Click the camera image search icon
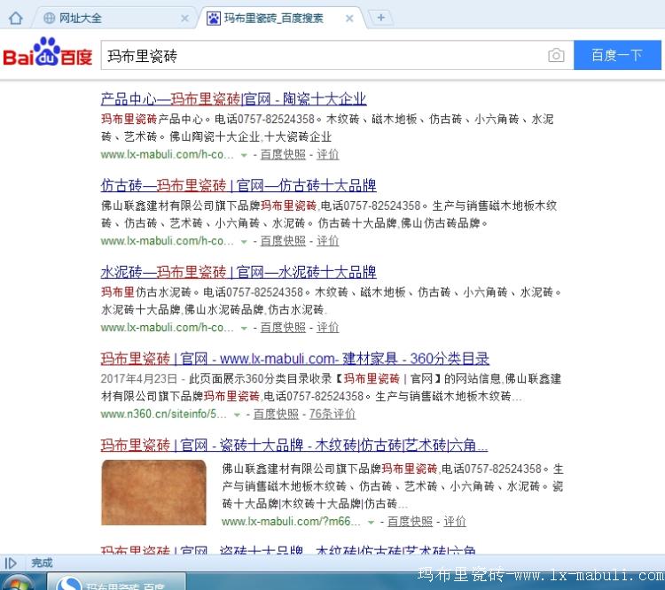Screen dimensions: 665x590 (x=556, y=56)
